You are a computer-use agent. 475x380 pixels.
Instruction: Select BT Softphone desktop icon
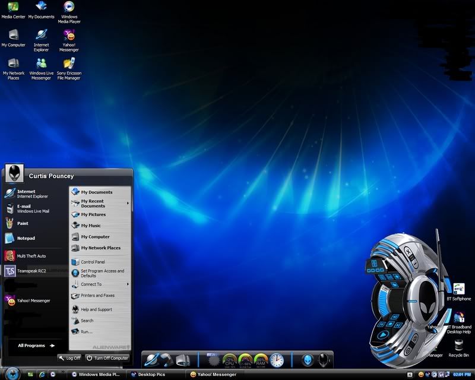pos(458,292)
